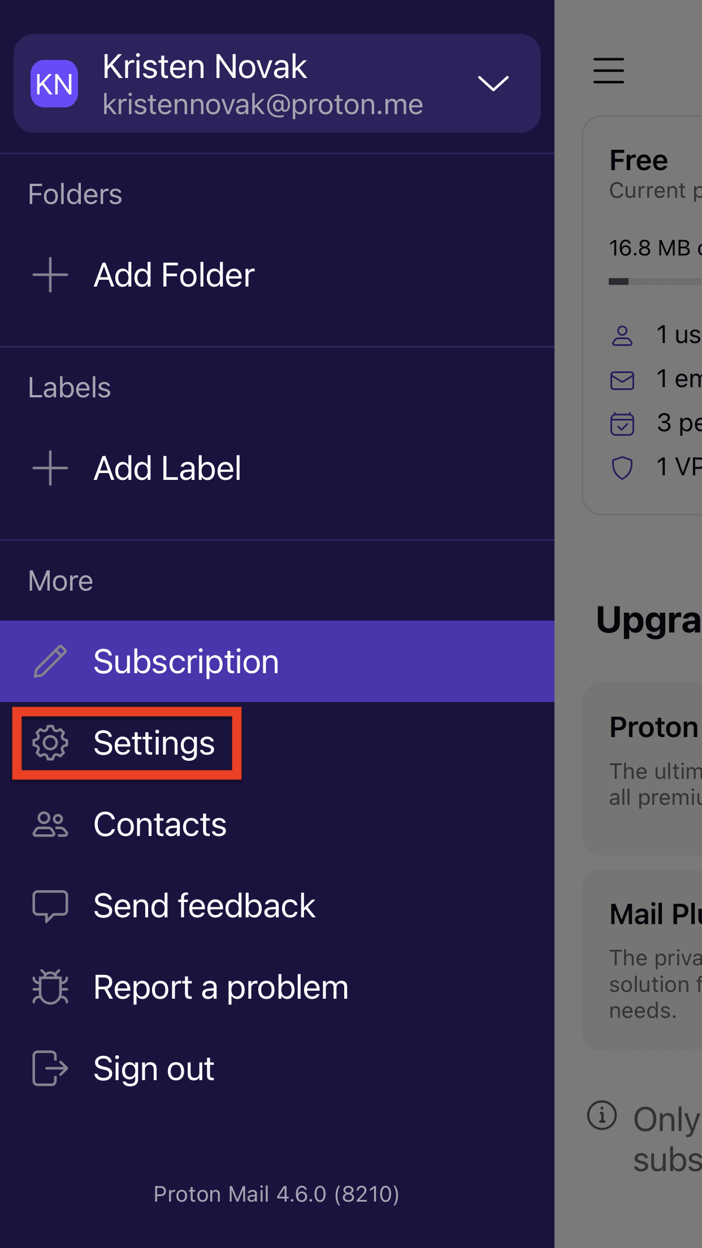This screenshot has width=702, height=1248.
Task: Open Contacts via the people icon
Action: click(x=50, y=824)
